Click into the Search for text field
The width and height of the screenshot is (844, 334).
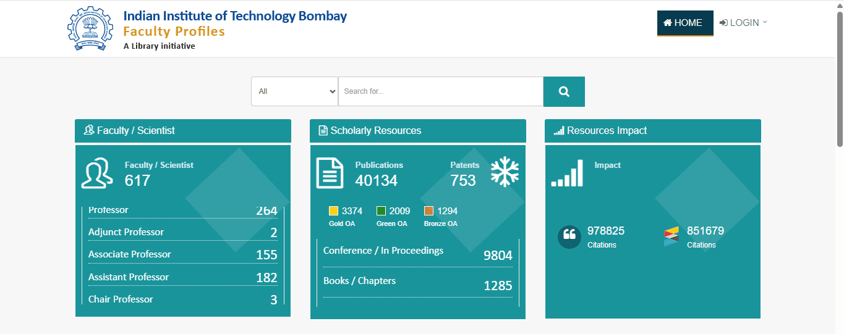pos(441,91)
